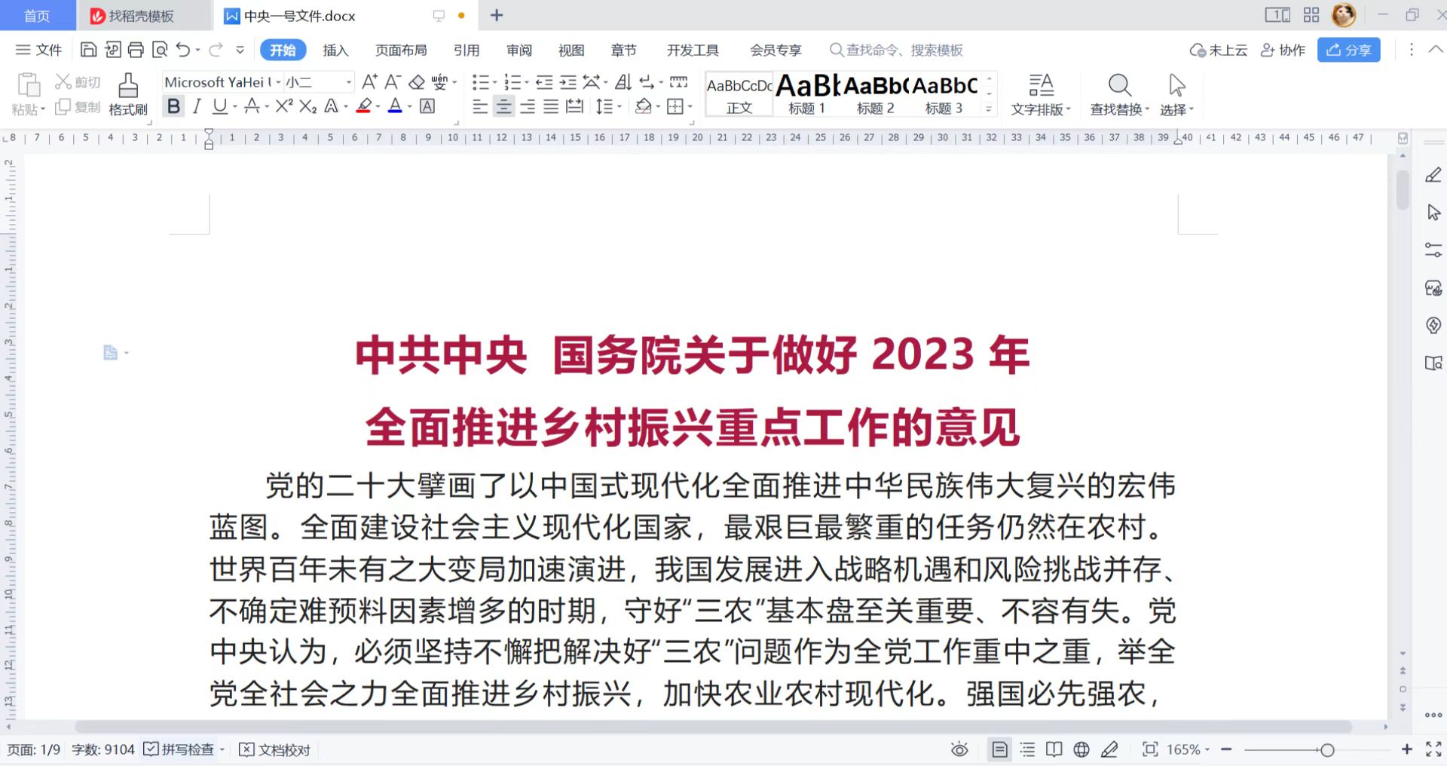Toggle Bold formatting button

click(173, 106)
